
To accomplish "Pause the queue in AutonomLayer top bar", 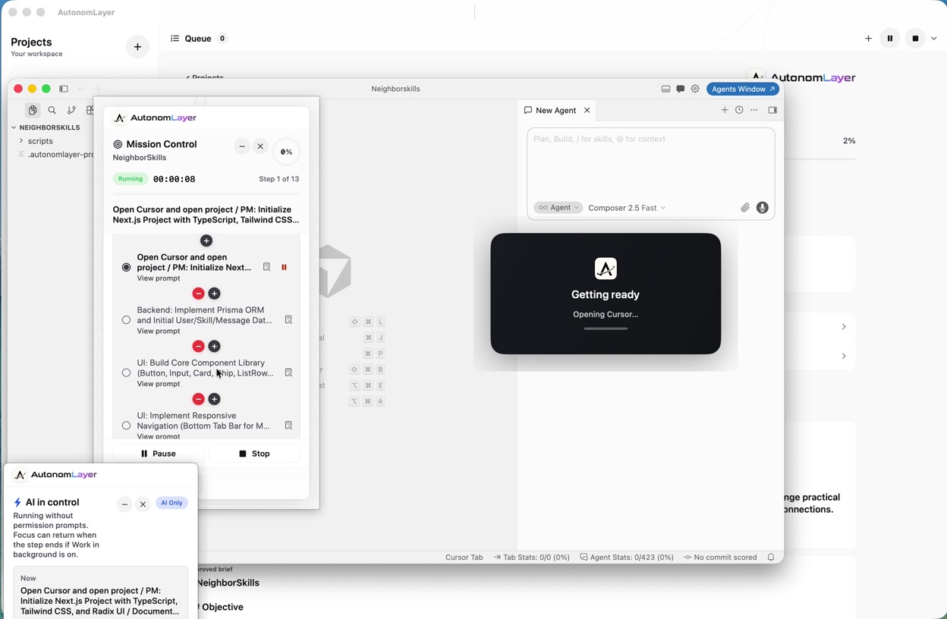I will coord(890,39).
